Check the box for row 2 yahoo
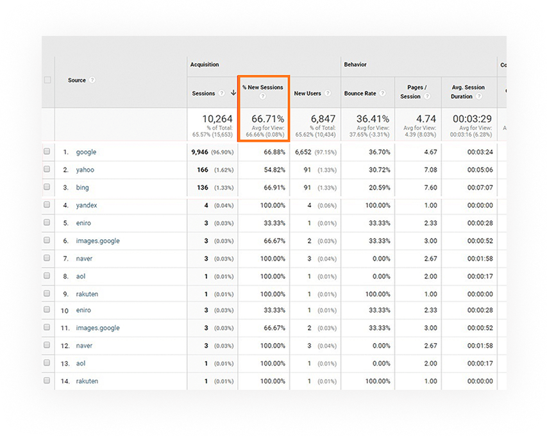The image size is (547, 436). (x=47, y=169)
